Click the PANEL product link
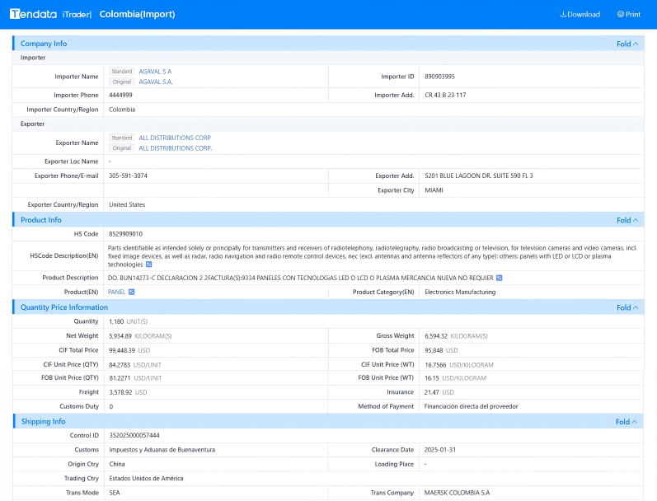Screen dimensions: 657x501 tap(116, 292)
